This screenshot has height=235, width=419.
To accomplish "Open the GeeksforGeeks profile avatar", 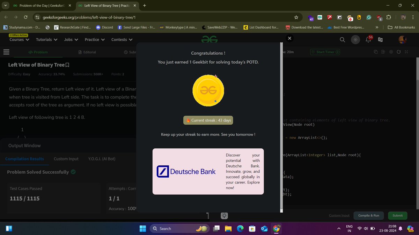I will point(403,40).
